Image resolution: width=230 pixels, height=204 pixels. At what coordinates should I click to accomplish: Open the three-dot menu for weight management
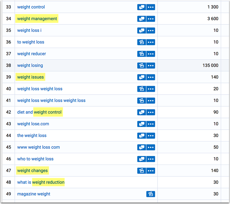[151, 19]
